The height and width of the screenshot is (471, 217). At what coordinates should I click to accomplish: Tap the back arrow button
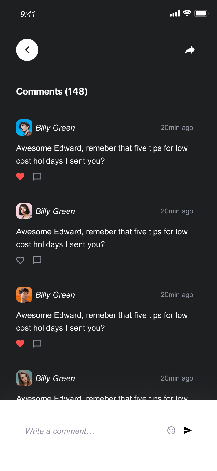(x=27, y=50)
